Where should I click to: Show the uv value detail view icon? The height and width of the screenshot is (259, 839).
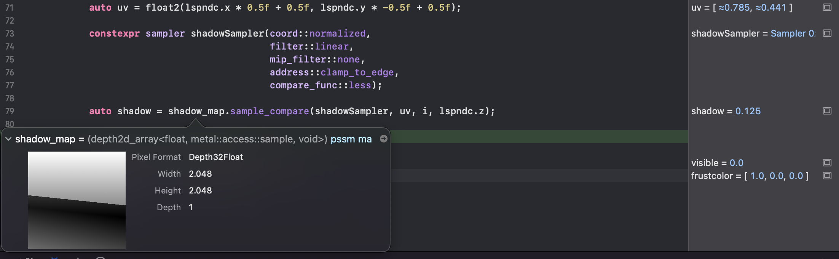click(x=827, y=7)
